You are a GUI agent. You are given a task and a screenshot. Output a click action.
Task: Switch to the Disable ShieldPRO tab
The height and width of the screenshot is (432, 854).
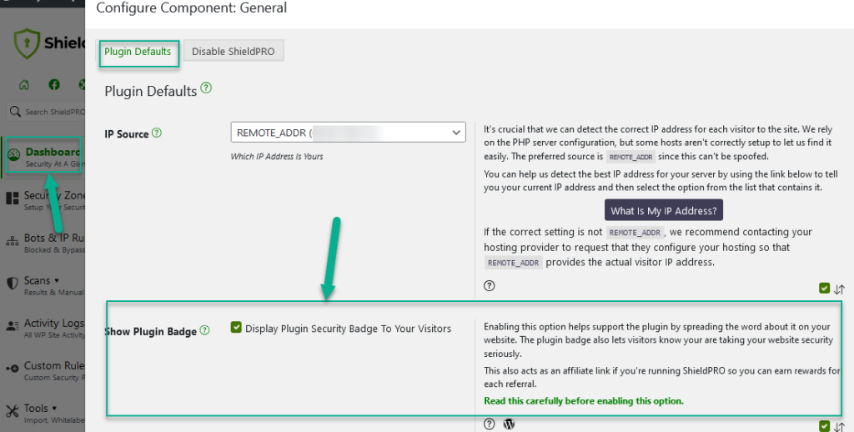tap(234, 52)
